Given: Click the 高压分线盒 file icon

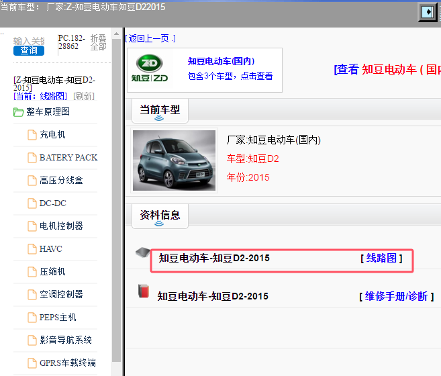Looking at the screenshot, I should pyautogui.click(x=32, y=181).
